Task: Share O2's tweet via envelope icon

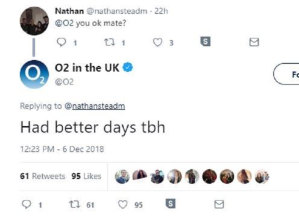Action: coord(219,204)
